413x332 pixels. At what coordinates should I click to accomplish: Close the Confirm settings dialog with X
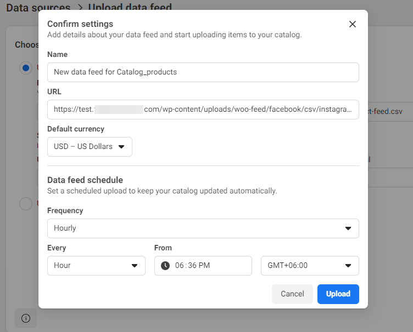[x=353, y=24]
